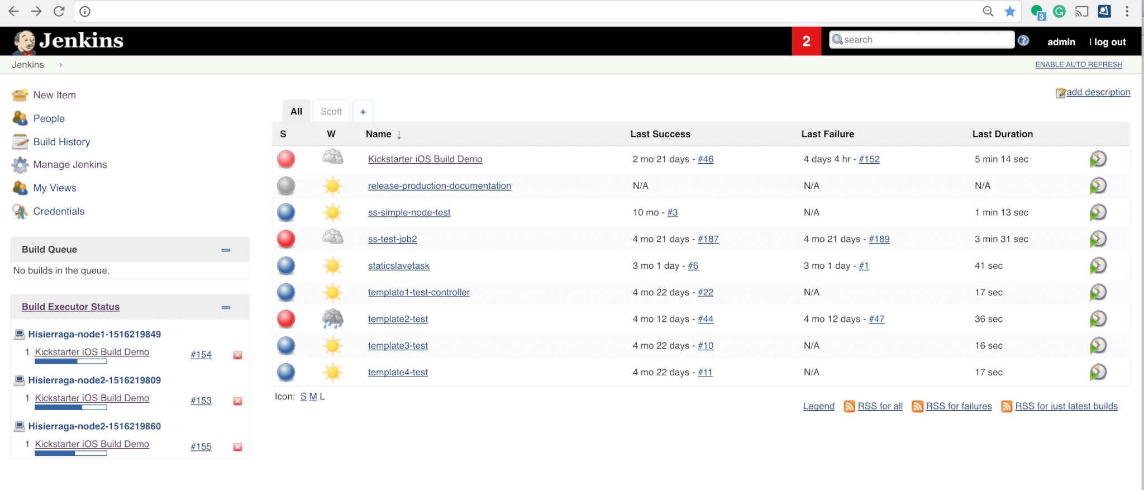Open the browser three-dot menu

pyautogui.click(x=1127, y=11)
